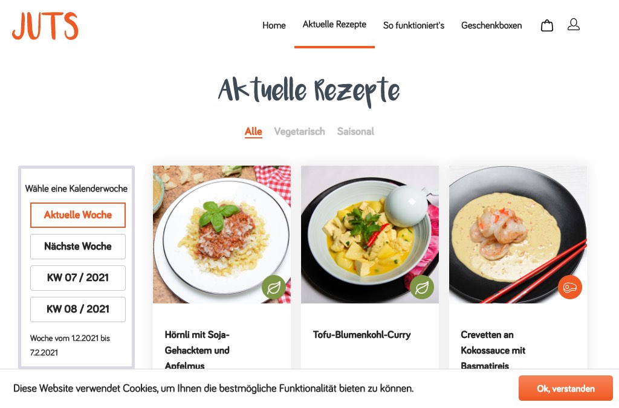Viewport: 619px width, 408px height.
Task: Click vegetarian leaf badge on Hörnli dish
Action: 274,287
